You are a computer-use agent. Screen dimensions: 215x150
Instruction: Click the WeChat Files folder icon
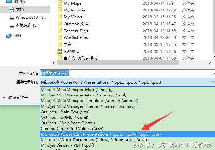tap(60, 37)
